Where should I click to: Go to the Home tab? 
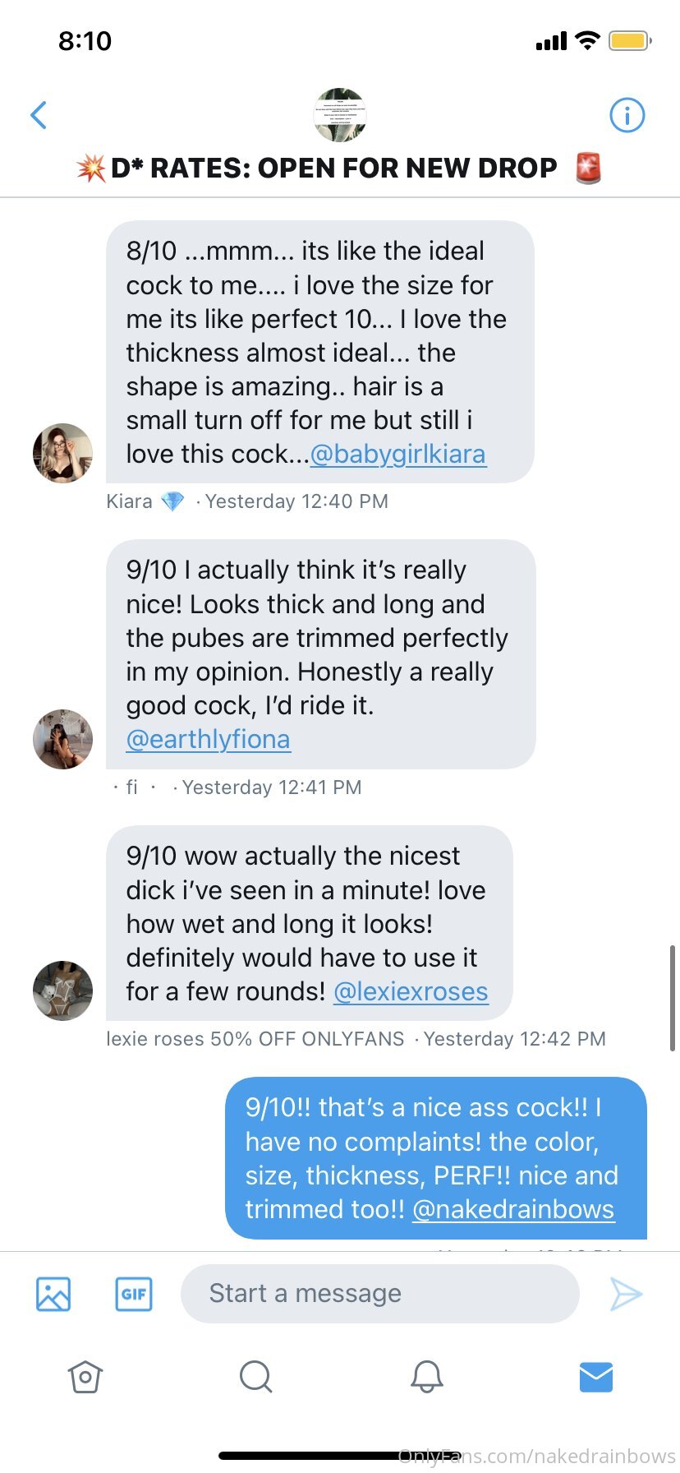point(85,1377)
